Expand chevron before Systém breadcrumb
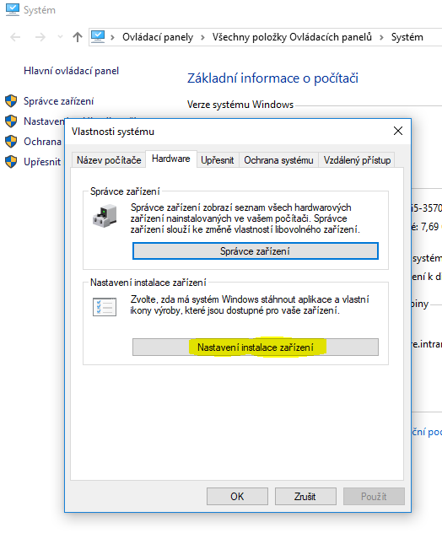442x544 pixels. click(381, 37)
